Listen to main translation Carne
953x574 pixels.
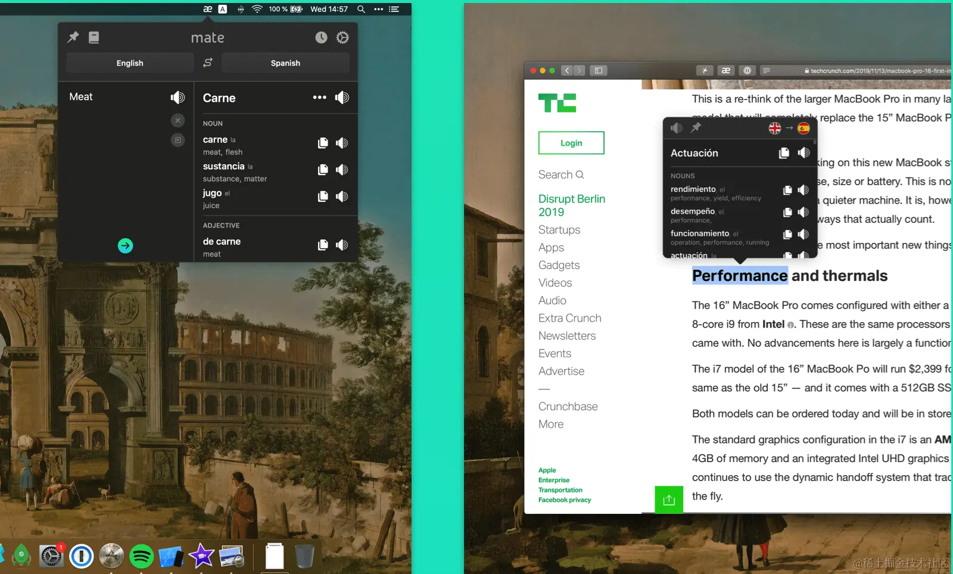[342, 97]
